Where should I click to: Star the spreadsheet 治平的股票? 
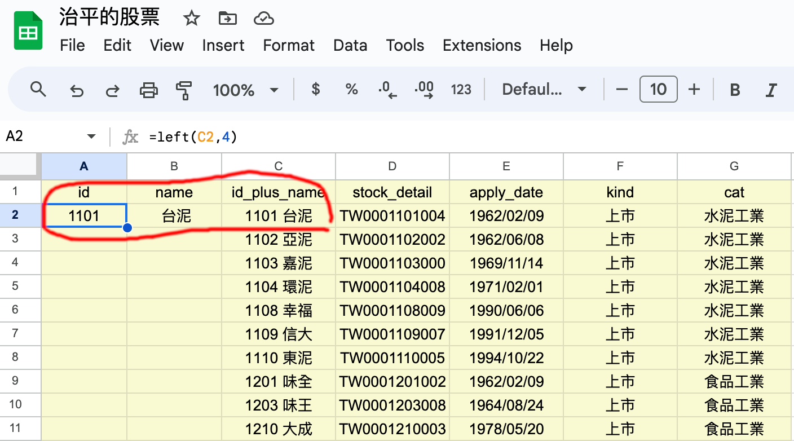click(x=192, y=19)
